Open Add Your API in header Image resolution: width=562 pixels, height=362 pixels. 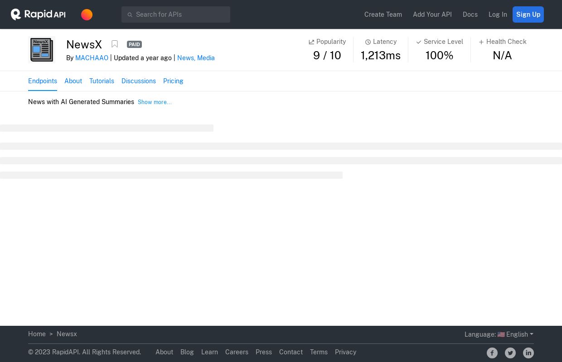coord(432,14)
